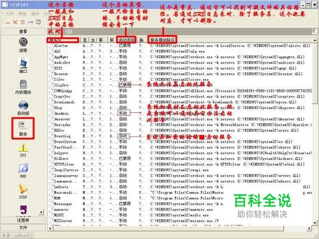This screenshot has width=319, height=239.
Task: Select the Dnscache service row
Action: 180,125
